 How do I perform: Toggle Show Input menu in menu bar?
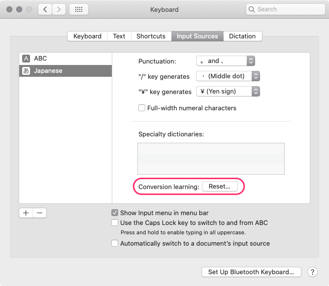[x=115, y=213]
